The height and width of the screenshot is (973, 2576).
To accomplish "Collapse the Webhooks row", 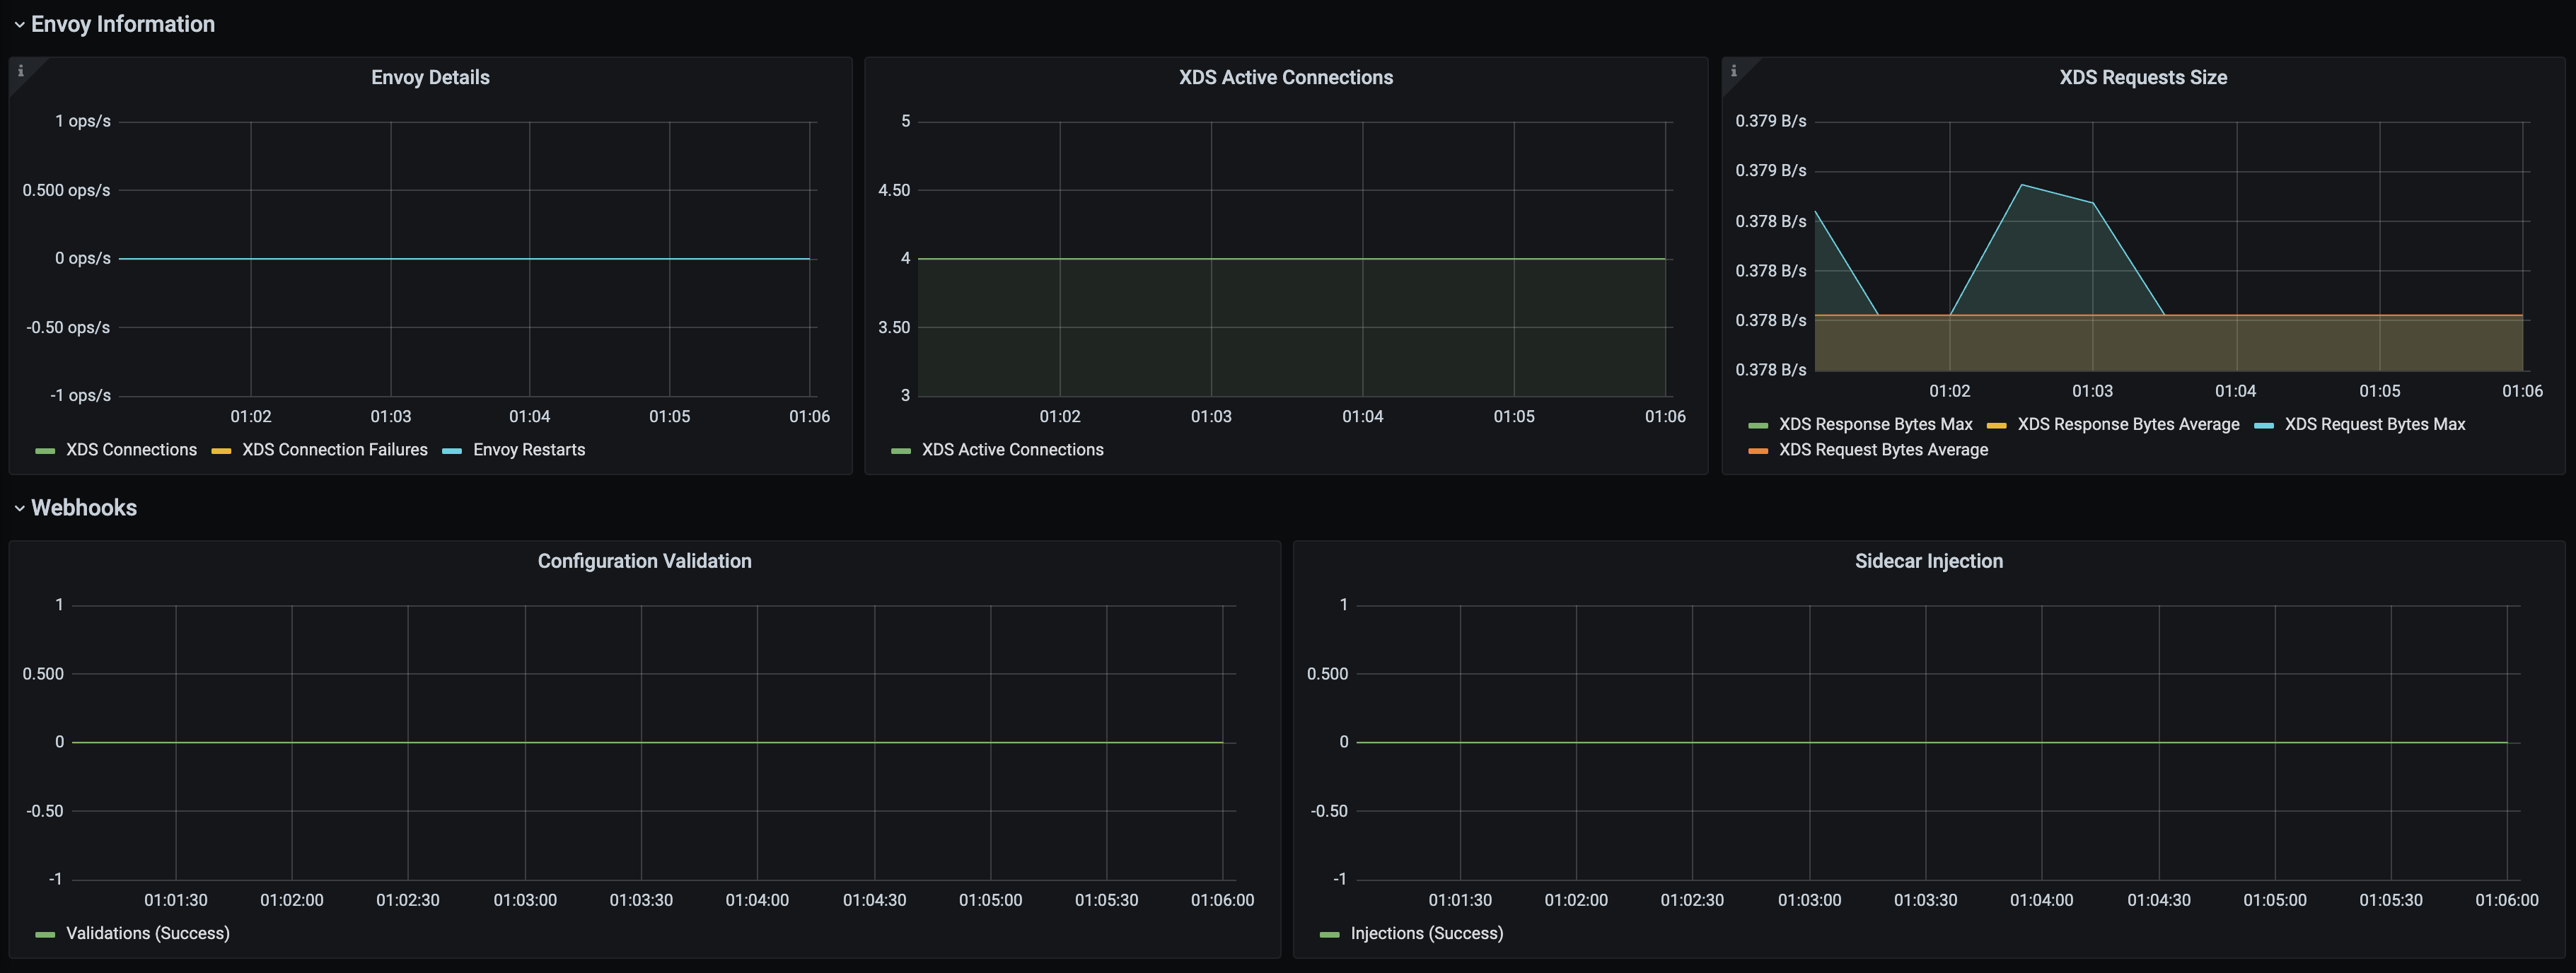I will 19,508.
